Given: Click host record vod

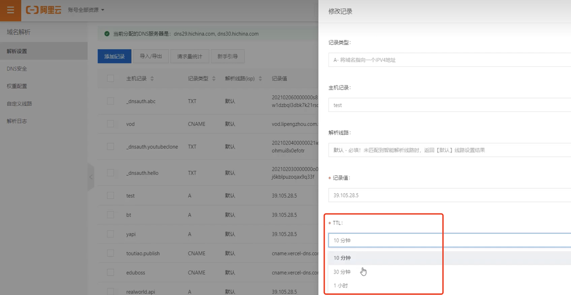Looking at the screenshot, I should pyautogui.click(x=130, y=124).
